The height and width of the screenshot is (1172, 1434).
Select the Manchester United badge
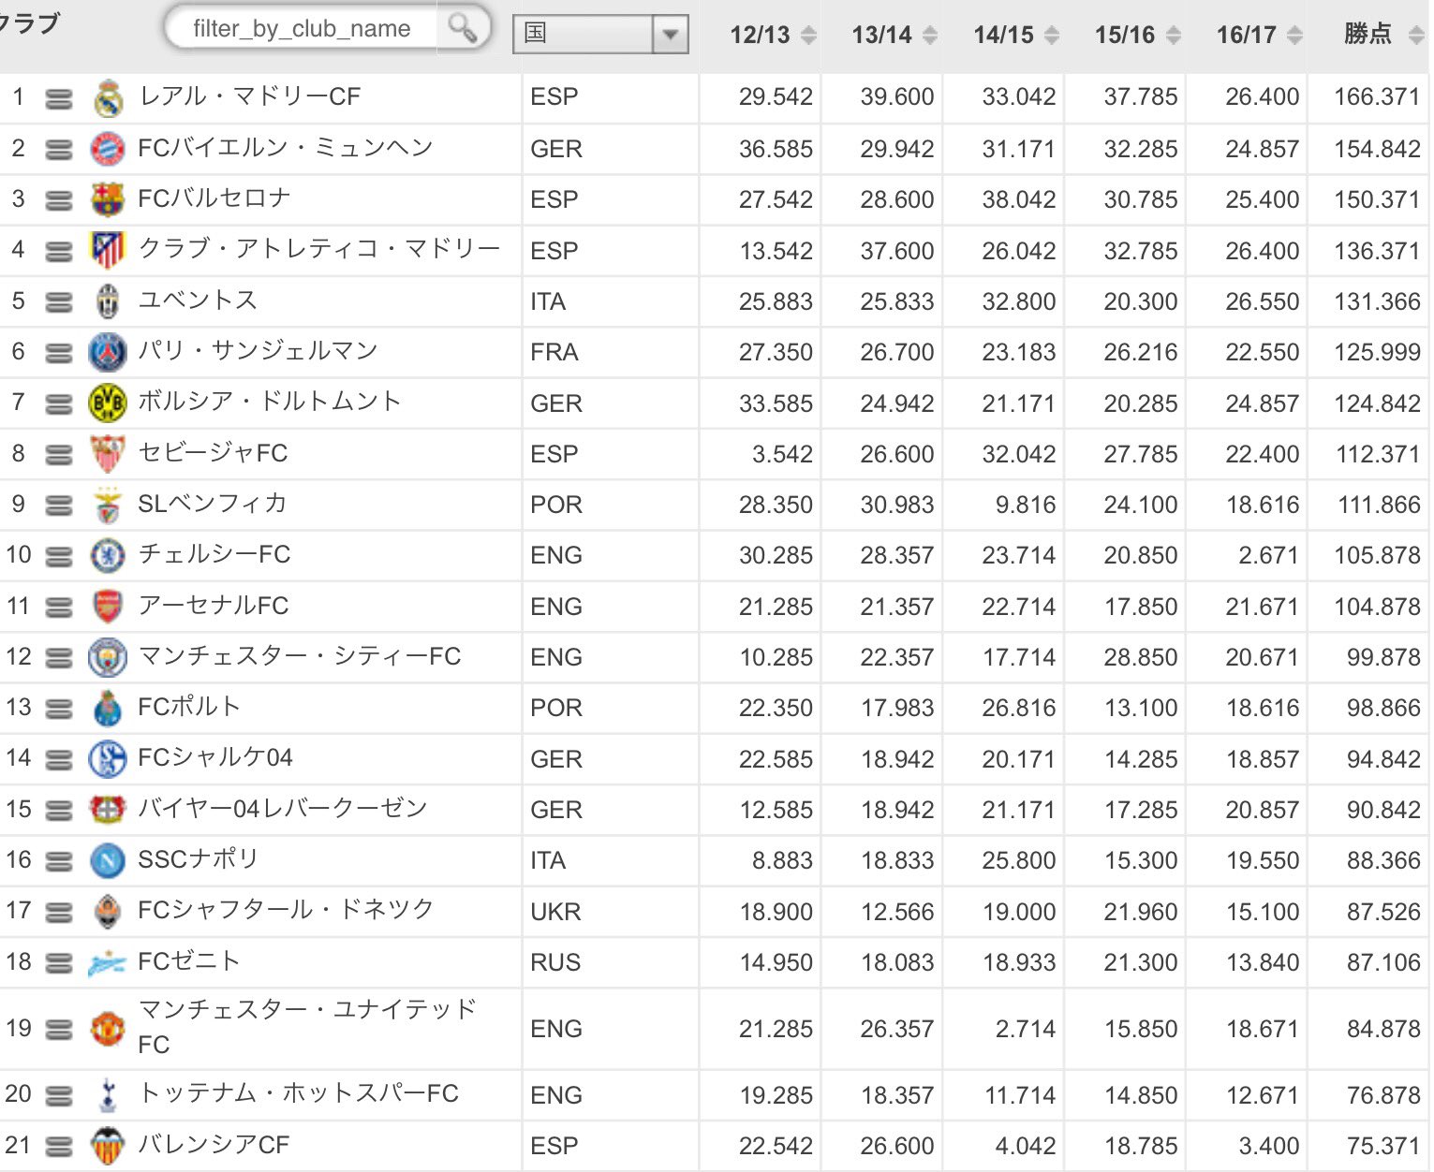pyautogui.click(x=107, y=1029)
